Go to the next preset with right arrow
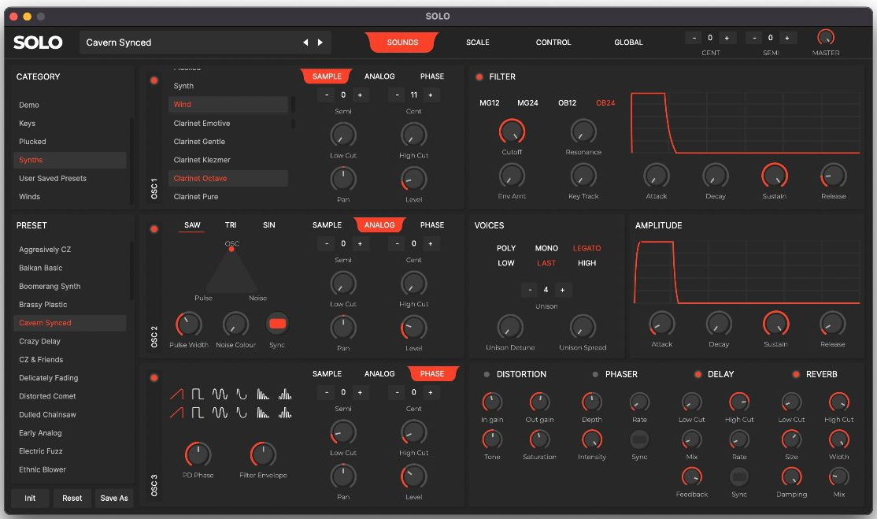Image resolution: width=877 pixels, height=519 pixels. pyautogui.click(x=320, y=43)
